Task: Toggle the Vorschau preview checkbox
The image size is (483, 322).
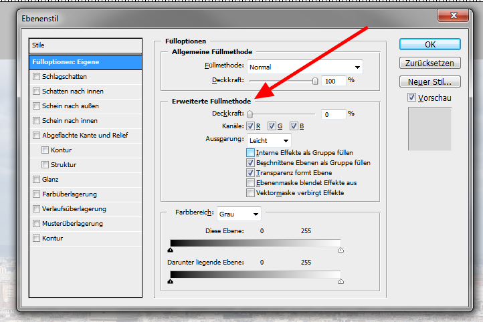Action: click(412, 98)
